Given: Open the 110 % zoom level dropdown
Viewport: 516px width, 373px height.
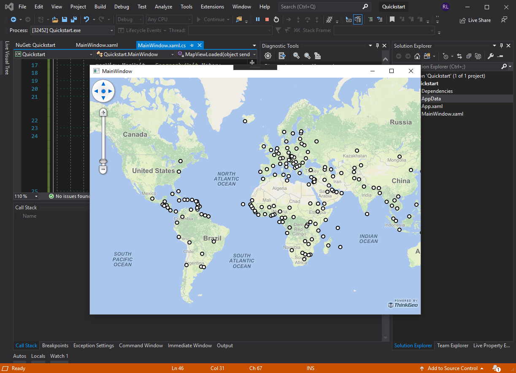Looking at the screenshot, I should tap(36, 196).
